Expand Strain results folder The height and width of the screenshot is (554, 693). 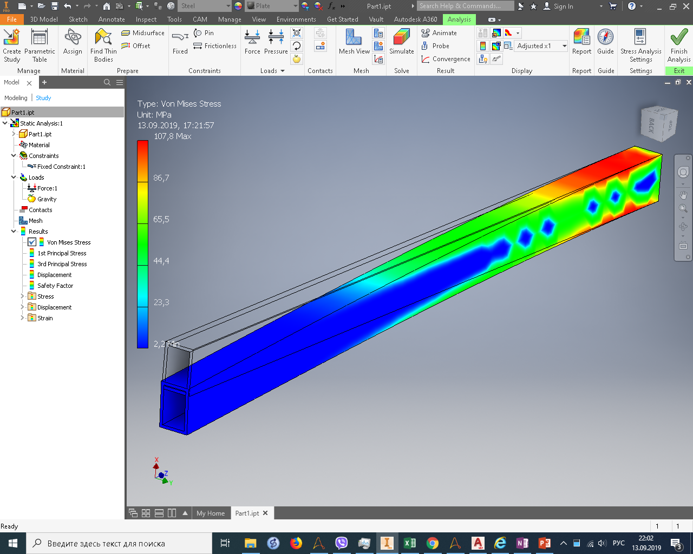click(22, 318)
